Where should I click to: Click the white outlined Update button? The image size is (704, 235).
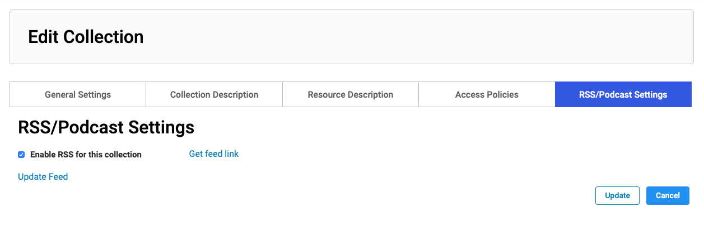[617, 195]
